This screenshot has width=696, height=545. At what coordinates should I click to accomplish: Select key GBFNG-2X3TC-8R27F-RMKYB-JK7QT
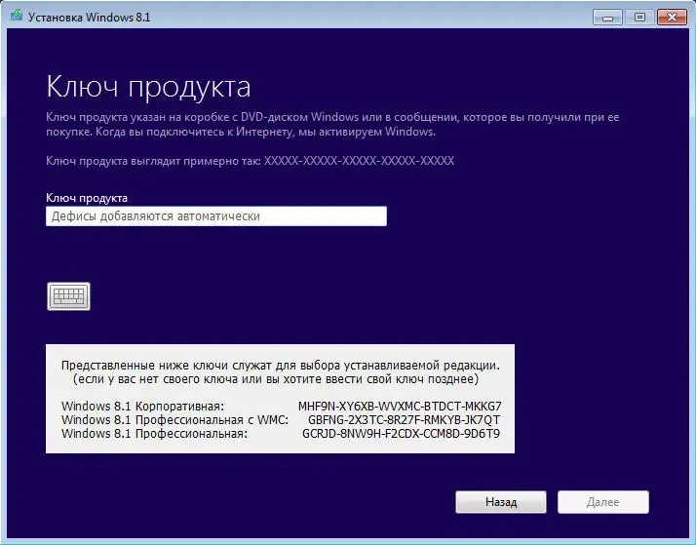[x=404, y=420]
